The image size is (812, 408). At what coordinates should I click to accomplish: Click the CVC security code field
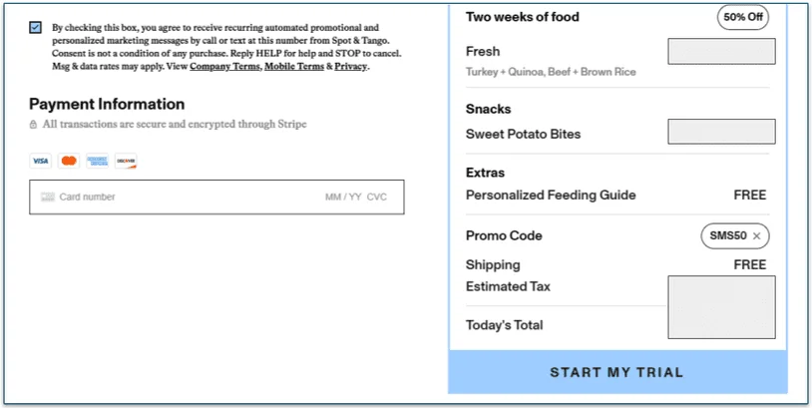tap(377, 198)
